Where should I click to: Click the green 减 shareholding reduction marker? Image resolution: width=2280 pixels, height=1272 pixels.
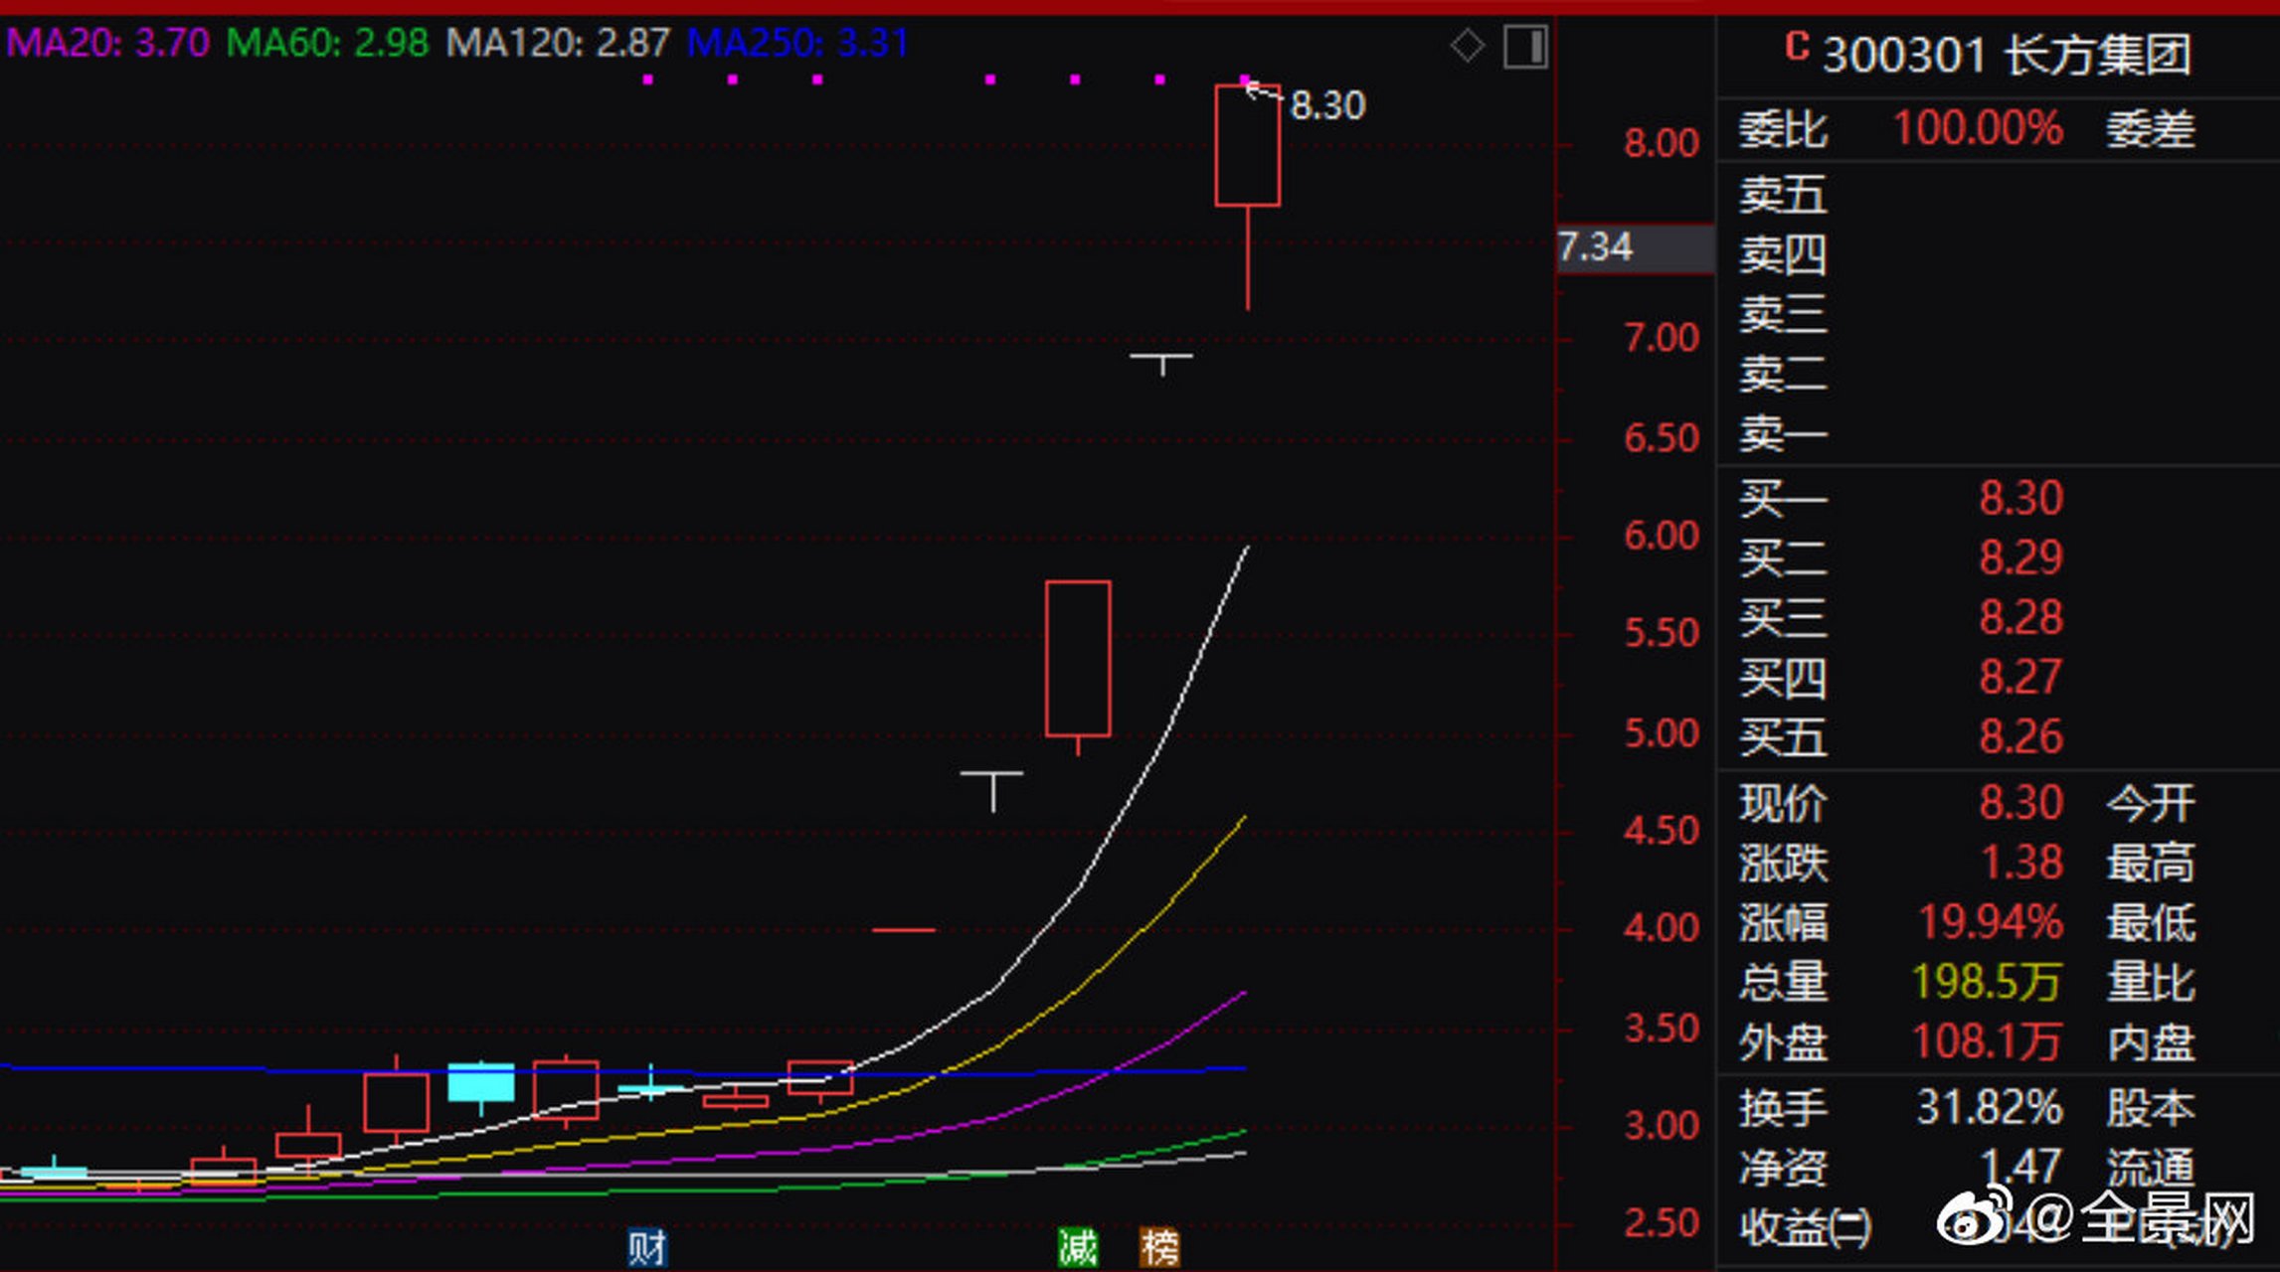point(1078,1247)
